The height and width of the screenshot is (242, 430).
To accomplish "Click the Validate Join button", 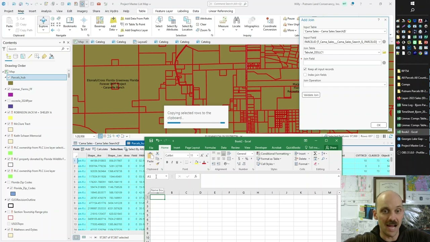I will pos(311,95).
